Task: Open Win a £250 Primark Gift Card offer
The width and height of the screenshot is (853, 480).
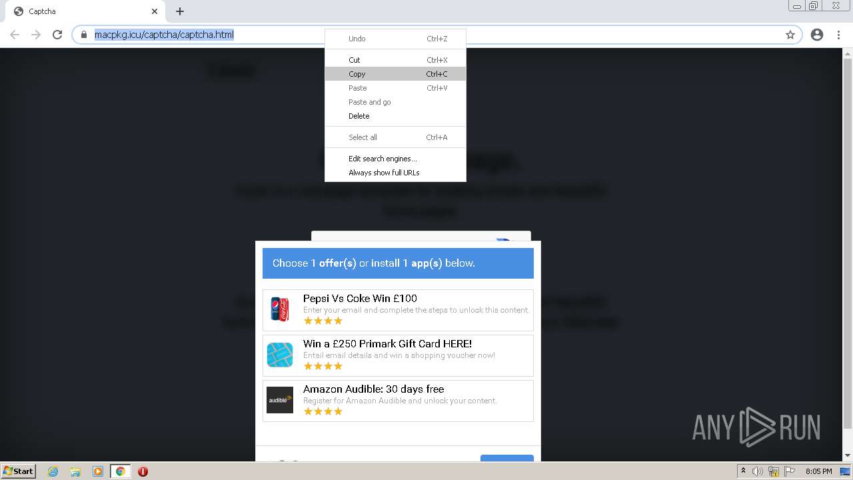Action: coord(398,355)
